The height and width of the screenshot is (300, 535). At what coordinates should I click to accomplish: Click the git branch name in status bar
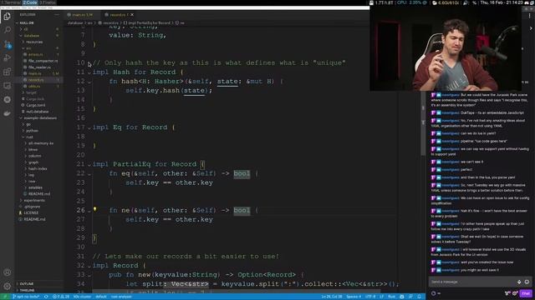tap(26, 297)
